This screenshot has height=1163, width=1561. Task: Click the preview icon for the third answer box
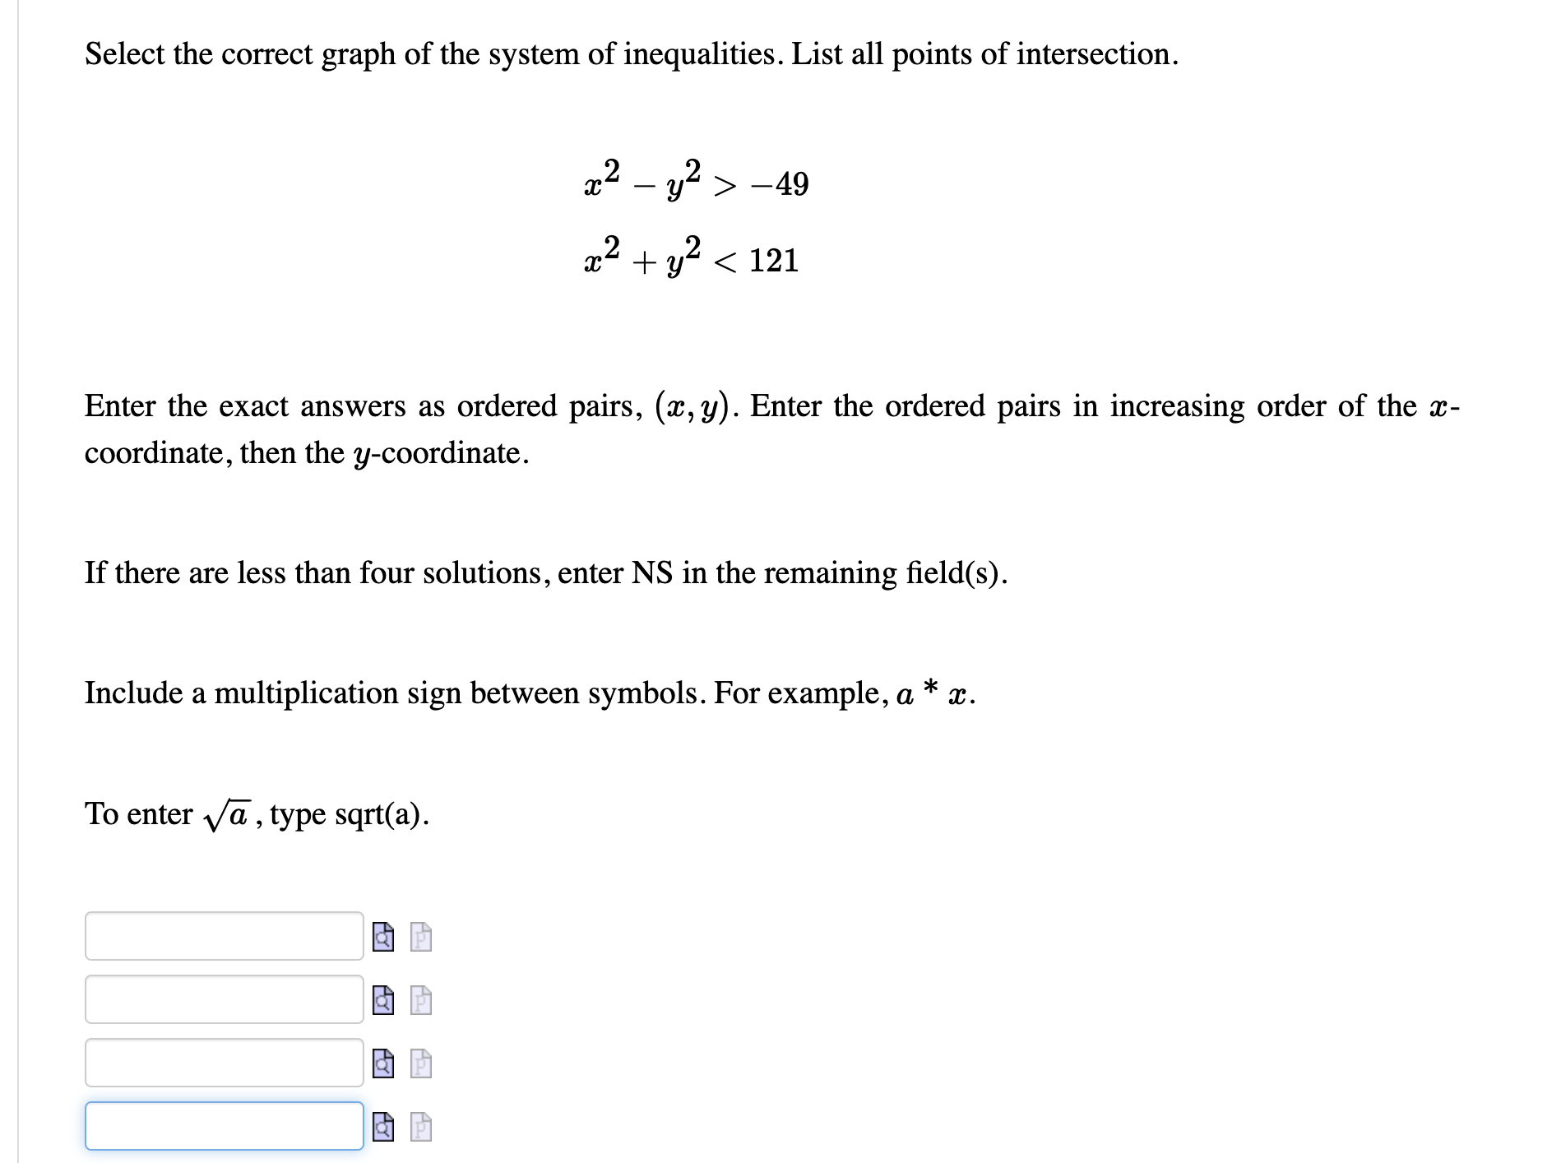tap(382, 1065)
